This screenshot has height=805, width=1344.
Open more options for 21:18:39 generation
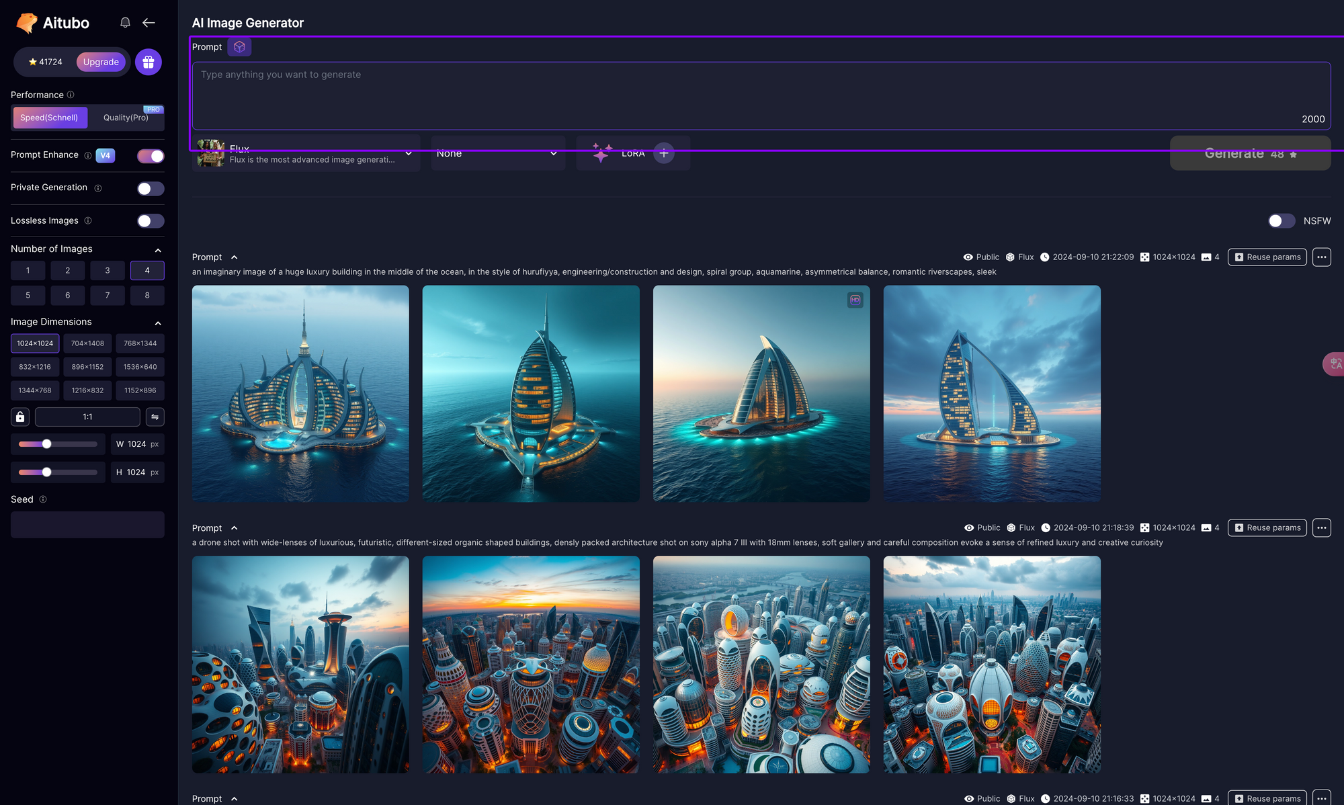pos(1321,528)
